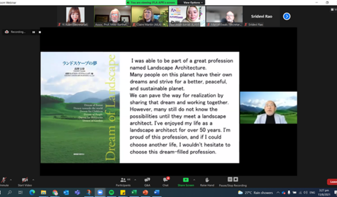This screenshot has height=197, width=337.
Task: Select Noriatiah Ismail video thumbnail
Action: point(187,16)
